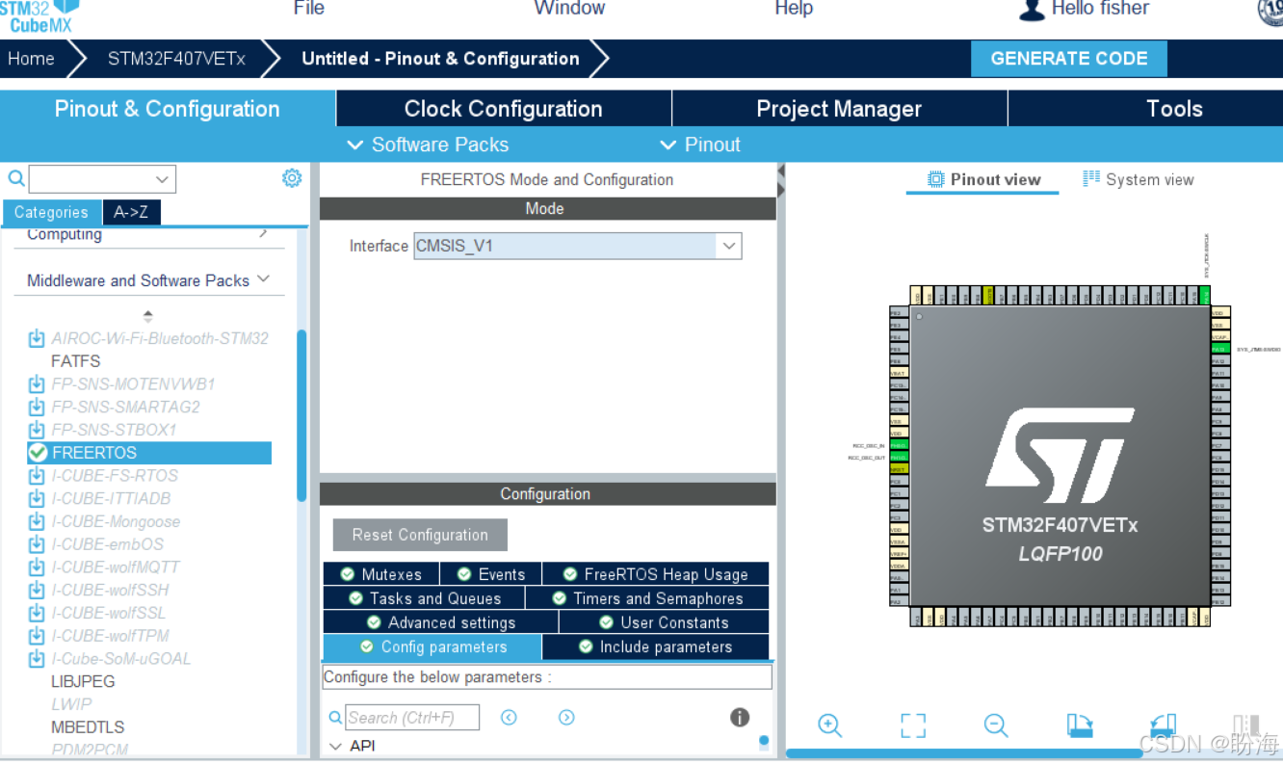Zoom in on the chip pinout view

[x=829, y=725]
